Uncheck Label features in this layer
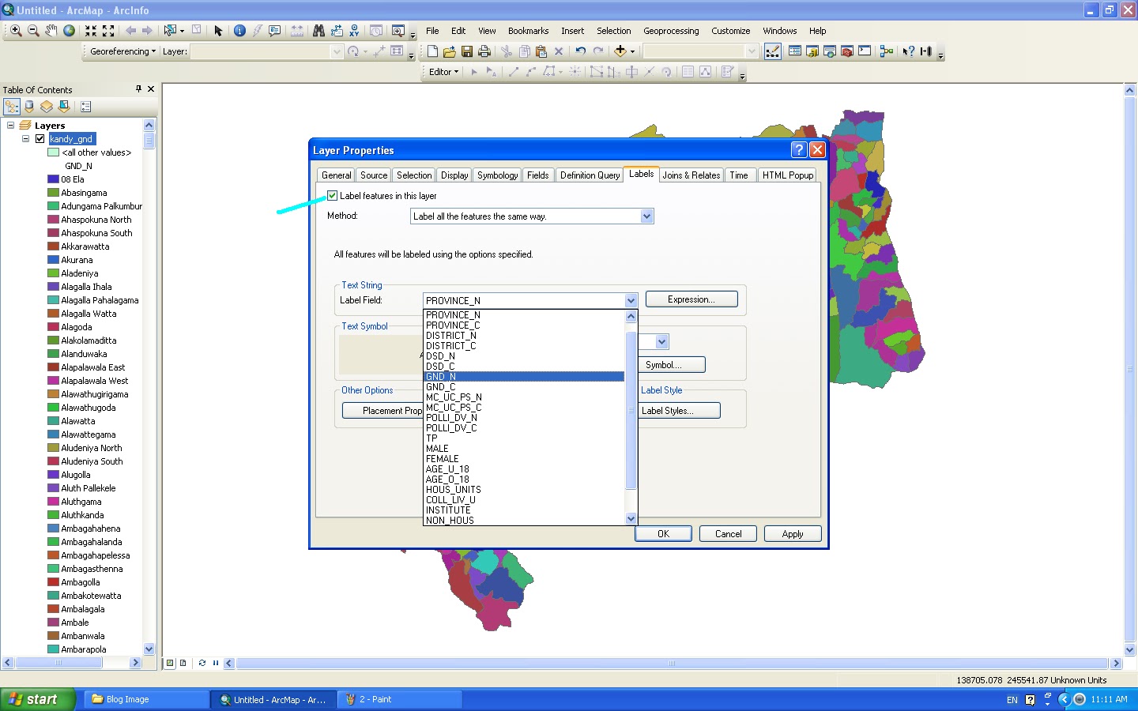The image size is (1138, 711). 331,195
